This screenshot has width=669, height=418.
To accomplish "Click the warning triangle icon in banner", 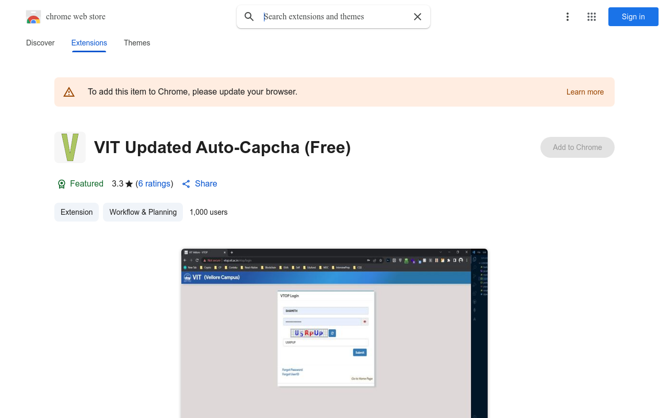I will point(69,92).
